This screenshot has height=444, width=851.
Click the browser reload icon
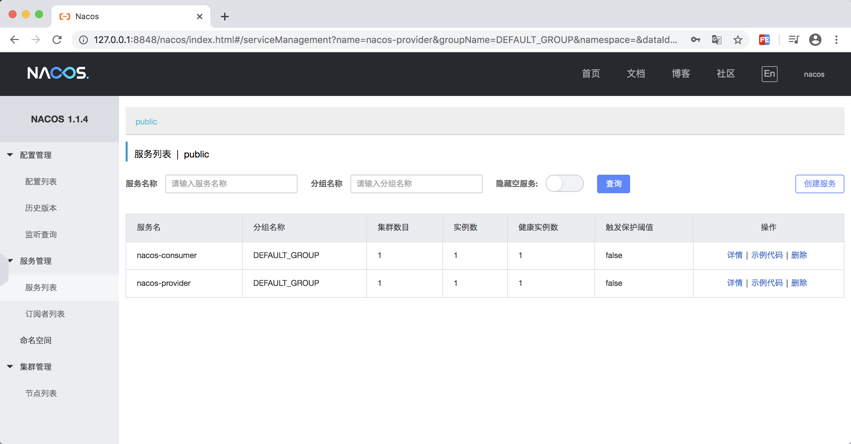point(57,40)
